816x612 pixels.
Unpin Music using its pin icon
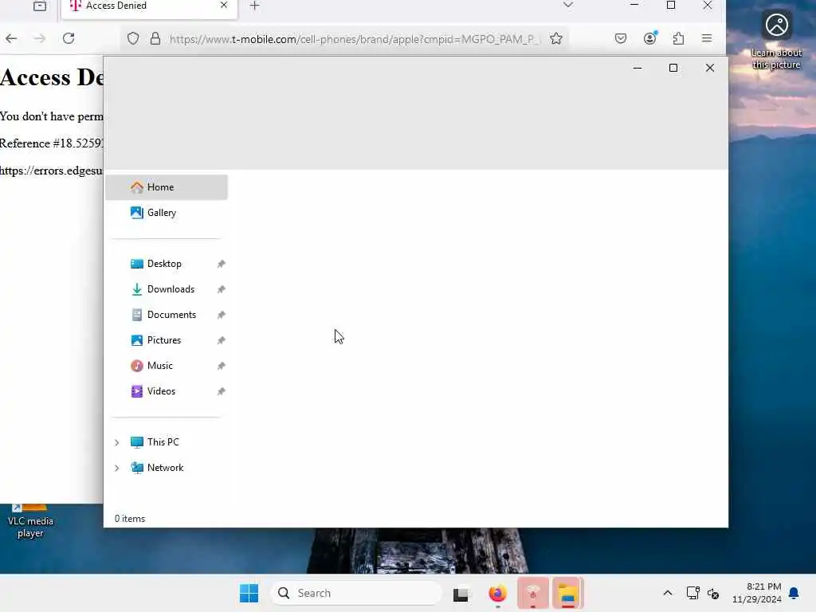coord(222,366)
